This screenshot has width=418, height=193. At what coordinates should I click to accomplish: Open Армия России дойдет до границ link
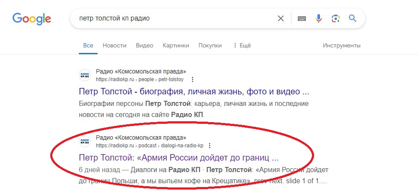pos(179,157)
